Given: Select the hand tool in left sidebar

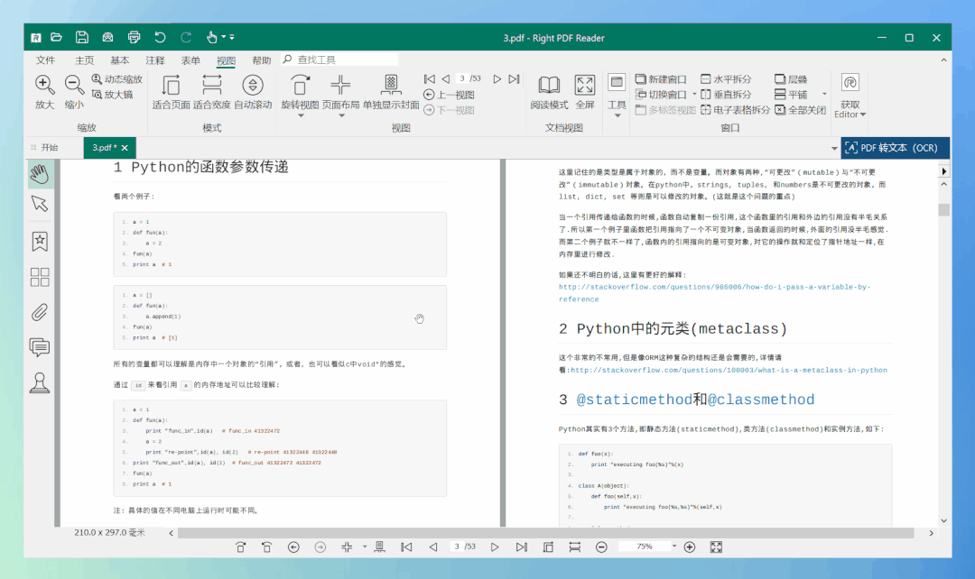Looking at the screenshot, I should click(x=40, y=174).
